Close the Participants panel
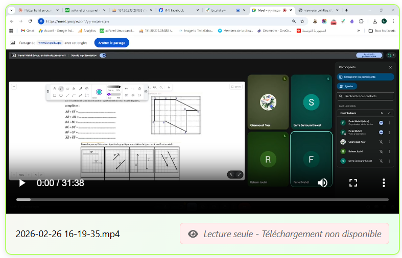The width and height of the screenshot is (402, 258). (x=390, y=67)
